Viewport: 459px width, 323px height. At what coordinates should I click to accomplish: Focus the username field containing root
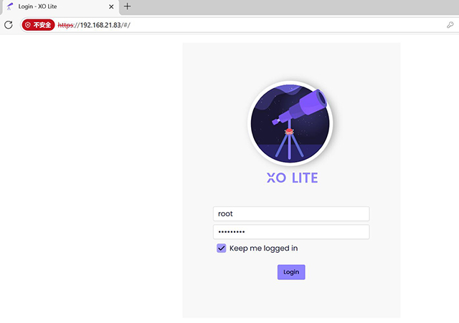pyautogui.click(x=291, y=213)
